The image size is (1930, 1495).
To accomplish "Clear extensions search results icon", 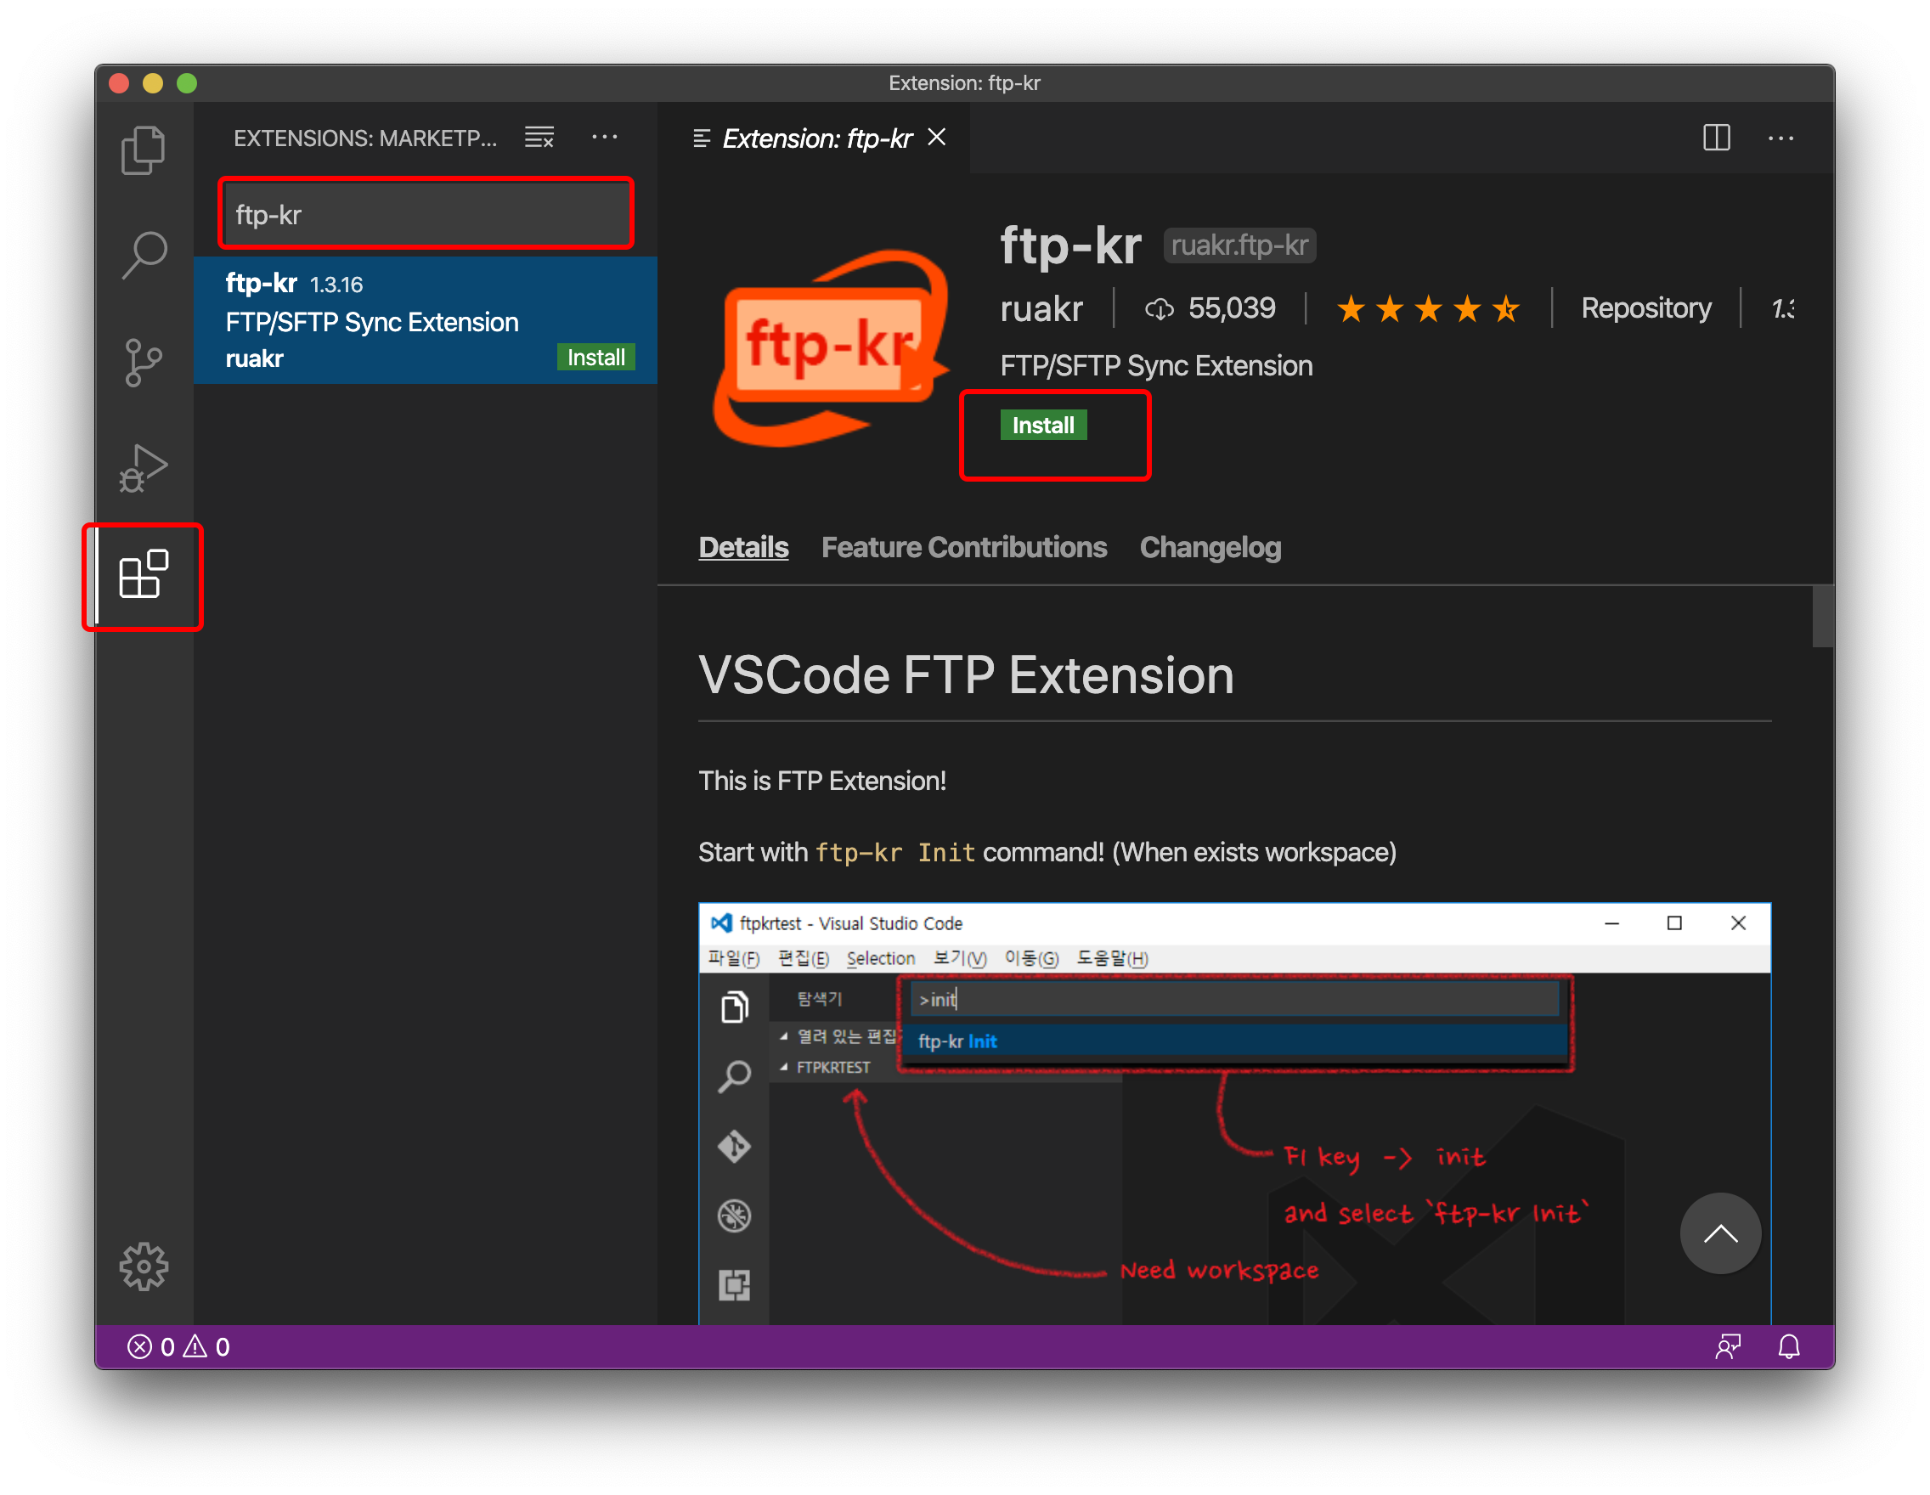I will (x=539, y=138).
